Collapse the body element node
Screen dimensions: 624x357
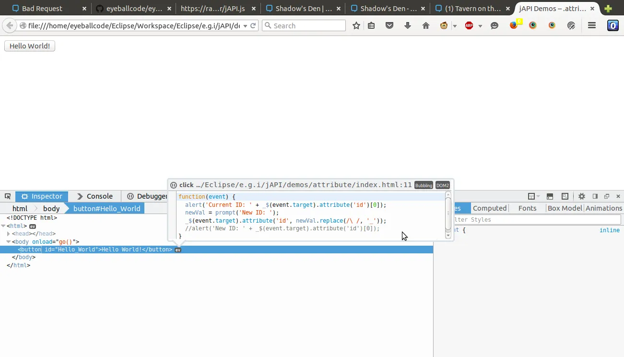pos(9,242)
